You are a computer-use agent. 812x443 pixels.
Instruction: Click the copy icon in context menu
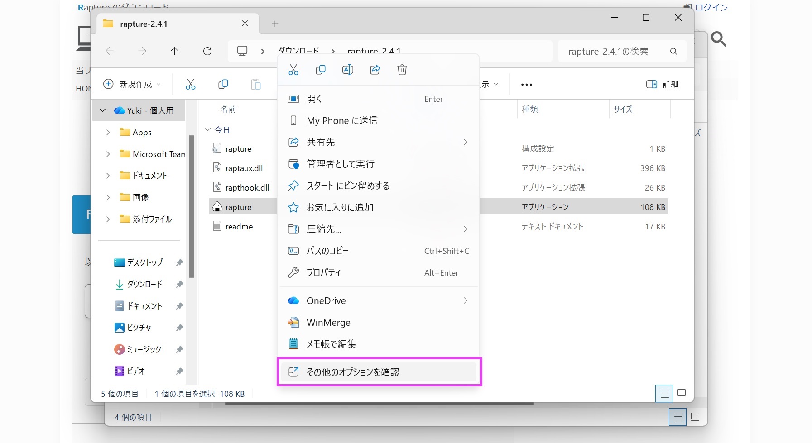321,70
